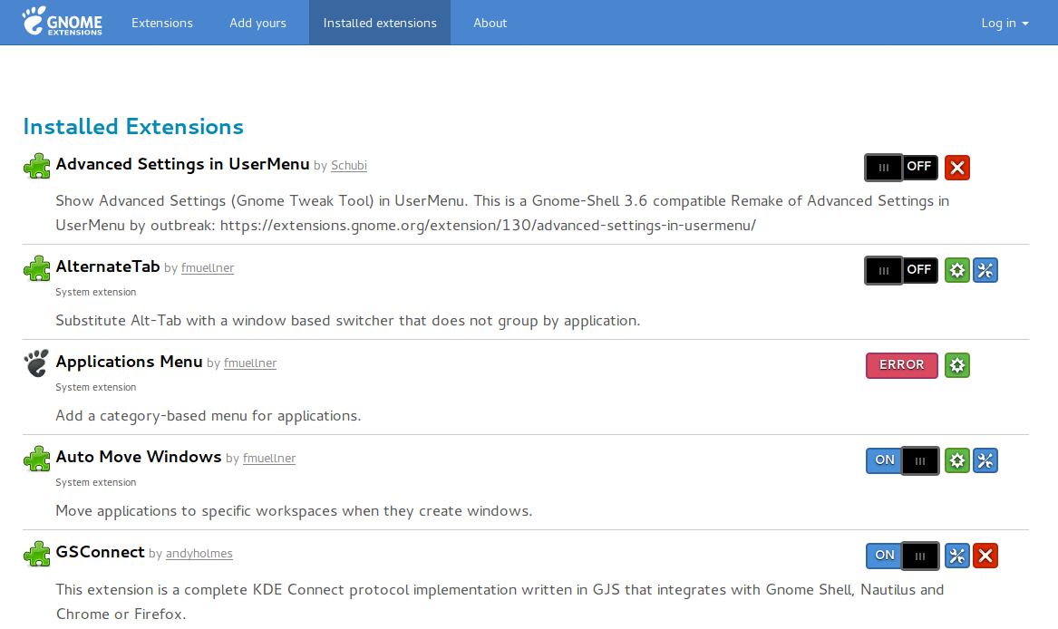1058x629 pixels.
Task: Click Auto Move Windows green gear icon
Action: 956,460
